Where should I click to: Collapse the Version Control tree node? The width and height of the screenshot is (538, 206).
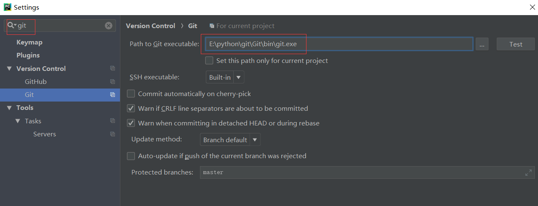point(9,69)
